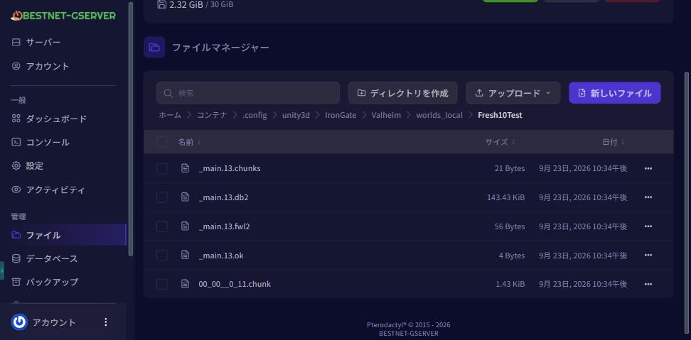Open the コンソール page
The height and width of the screenshot is (340, 691).
coord(40,142)
